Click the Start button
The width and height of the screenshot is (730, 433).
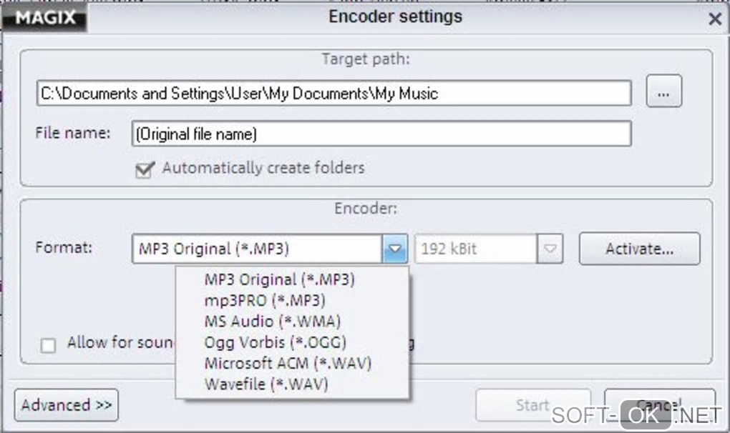[532, 405]
